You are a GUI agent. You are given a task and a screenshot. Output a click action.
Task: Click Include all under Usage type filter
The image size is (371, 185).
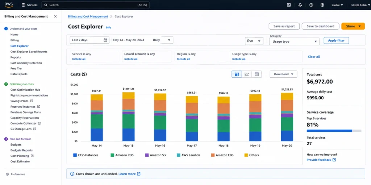239,59
